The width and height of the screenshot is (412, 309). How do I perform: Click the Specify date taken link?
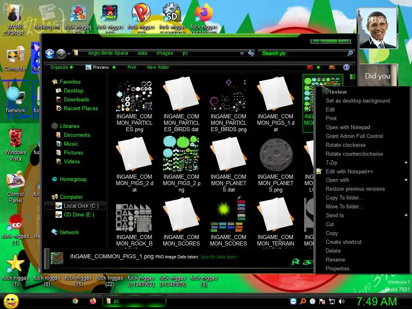(218, 257)
